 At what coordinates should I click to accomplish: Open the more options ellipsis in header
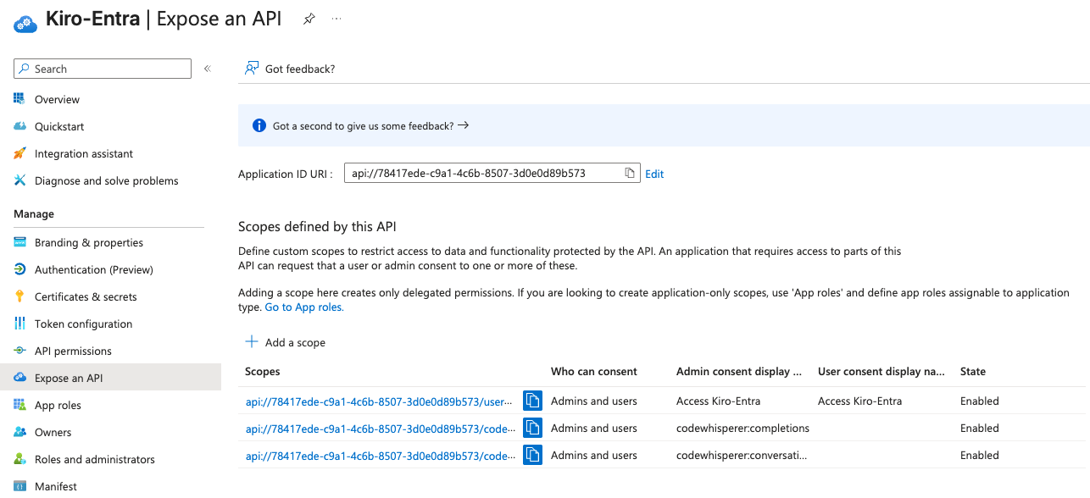[x=336, y=19]
